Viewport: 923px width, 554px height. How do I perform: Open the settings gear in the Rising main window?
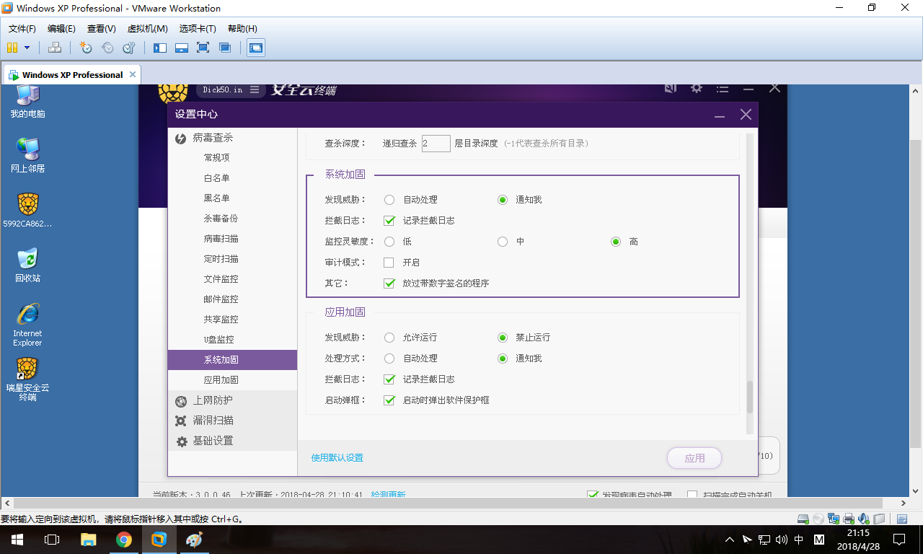(696, 88)
